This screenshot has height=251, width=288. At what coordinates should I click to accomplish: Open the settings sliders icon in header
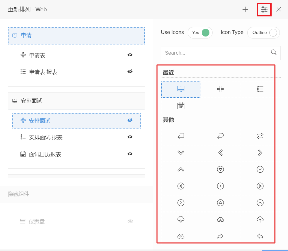[x=264, y=10]
